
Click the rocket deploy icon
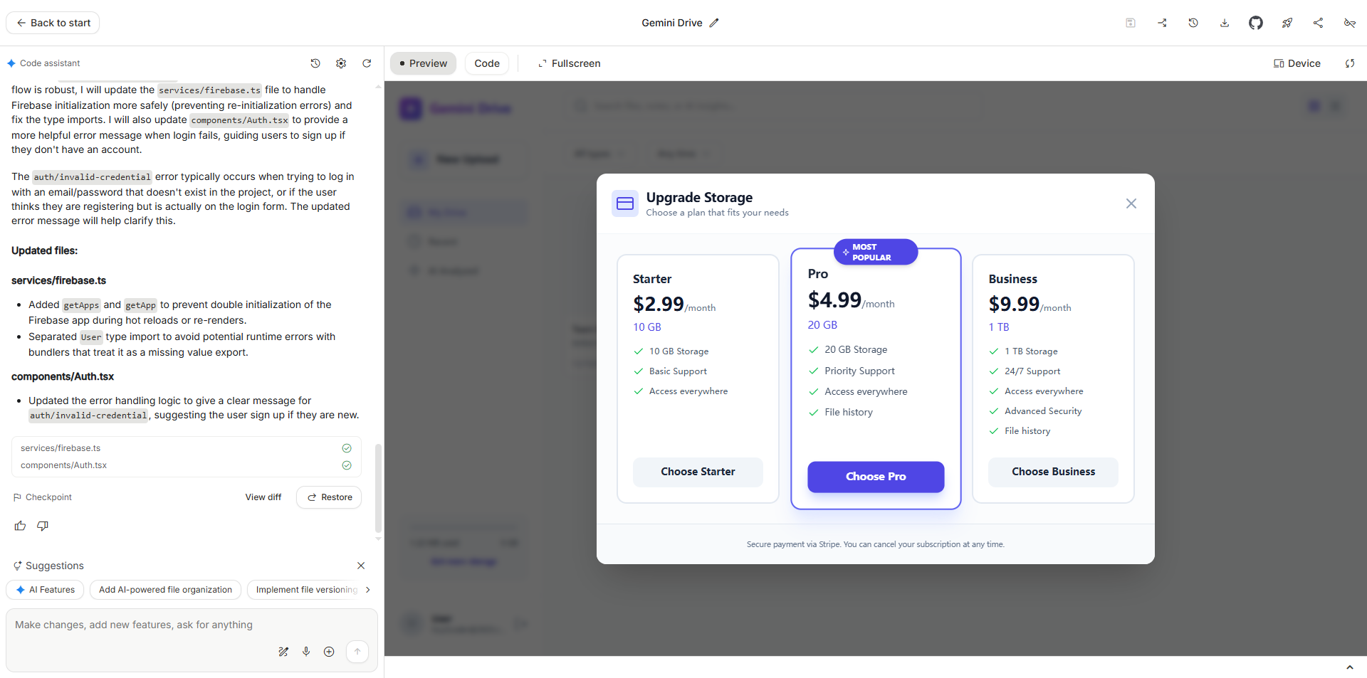click(1287, 23)
